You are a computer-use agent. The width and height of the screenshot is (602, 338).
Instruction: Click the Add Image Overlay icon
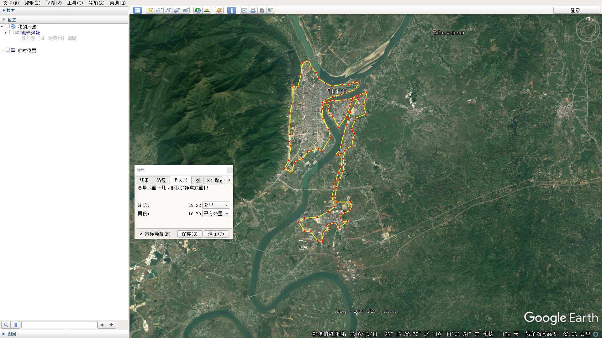[x=177, y=10]
